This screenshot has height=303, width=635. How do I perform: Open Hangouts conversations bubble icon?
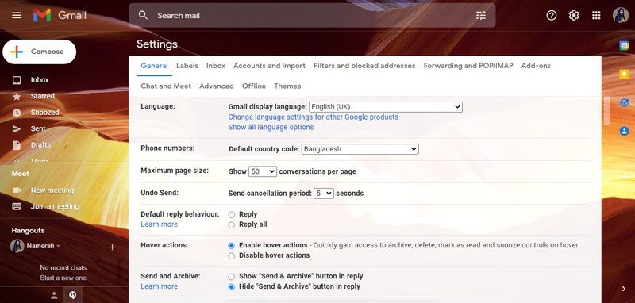73,295
